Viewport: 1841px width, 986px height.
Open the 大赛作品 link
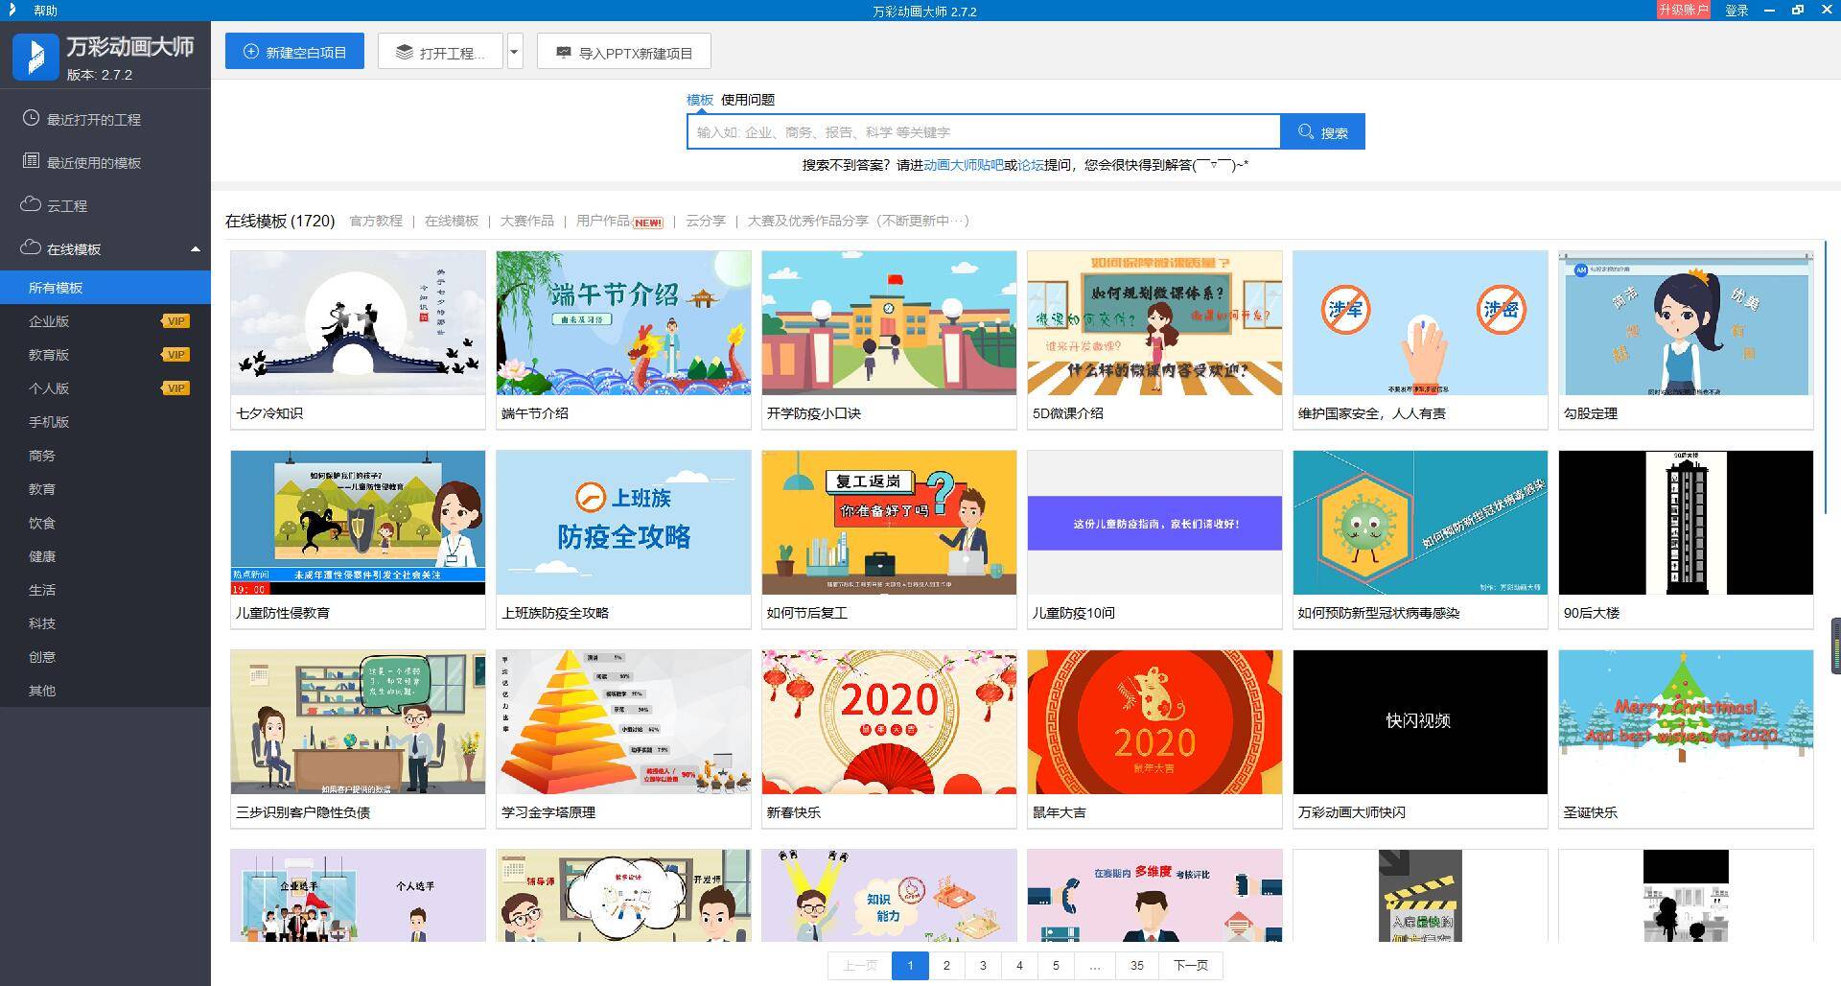click(527, 221)
